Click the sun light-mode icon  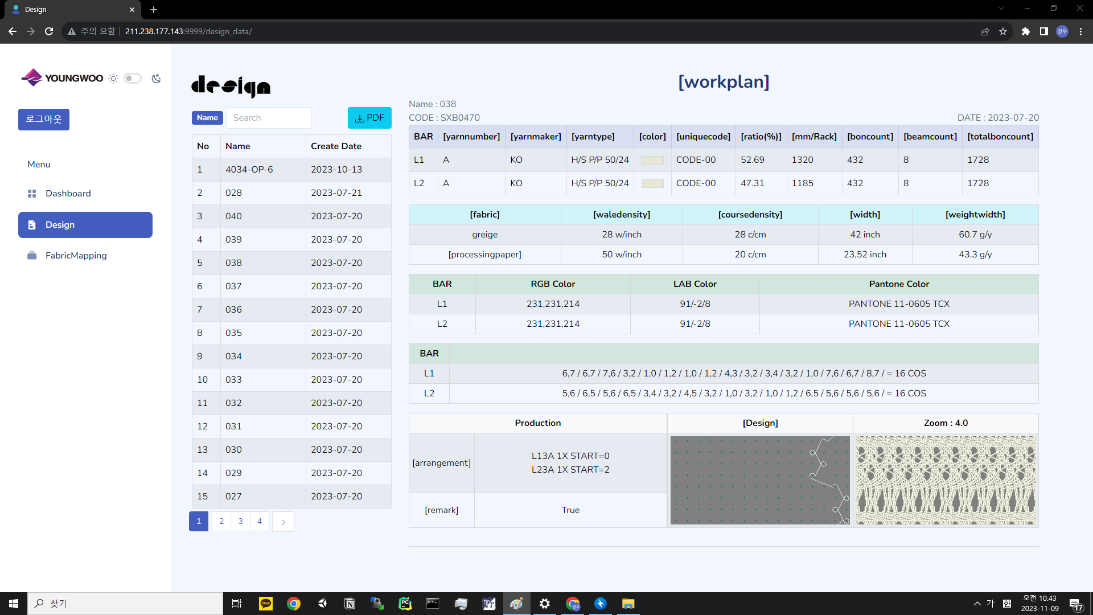coord(113,79)
